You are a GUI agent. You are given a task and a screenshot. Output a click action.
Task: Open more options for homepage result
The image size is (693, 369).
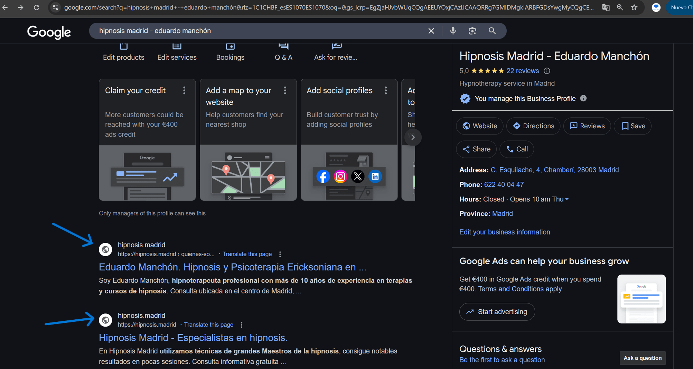click(x=242, y=325)
